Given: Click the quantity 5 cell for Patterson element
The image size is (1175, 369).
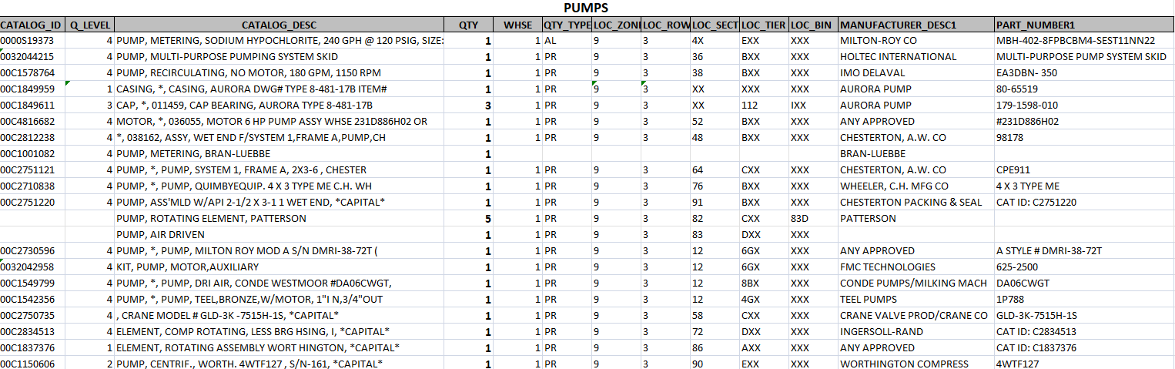Looking at the screenshot, I should (x=487, y=218).
